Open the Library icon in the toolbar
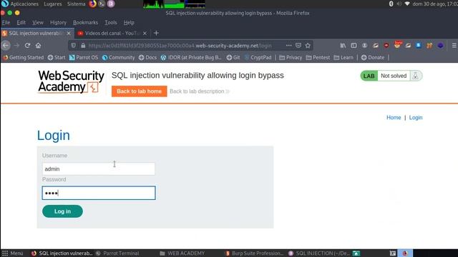 (343, 46)
